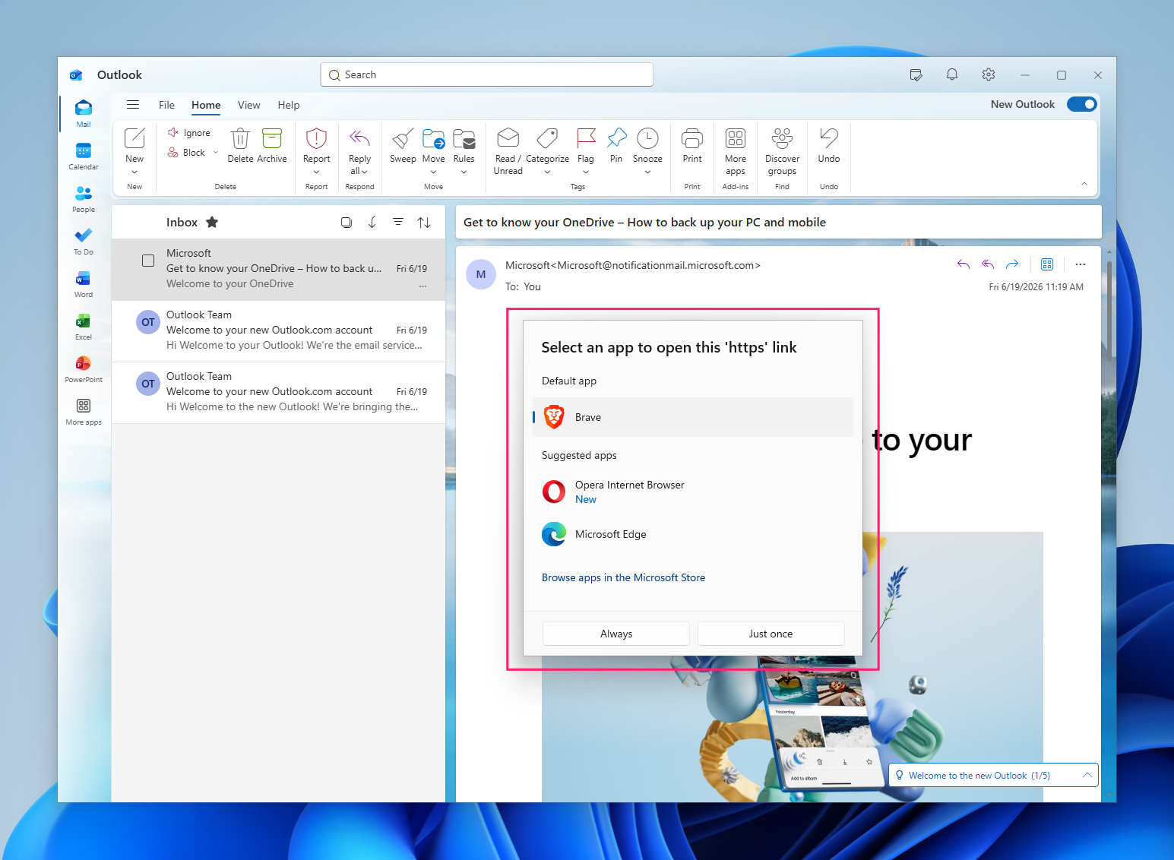
Task: Open the filter icon above message list
Action: (398, 222)
